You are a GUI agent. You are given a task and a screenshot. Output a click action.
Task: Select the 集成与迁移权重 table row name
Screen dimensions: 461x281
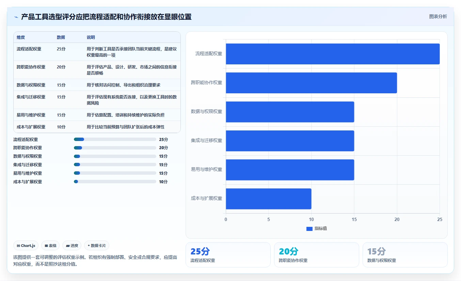[31, 97]
